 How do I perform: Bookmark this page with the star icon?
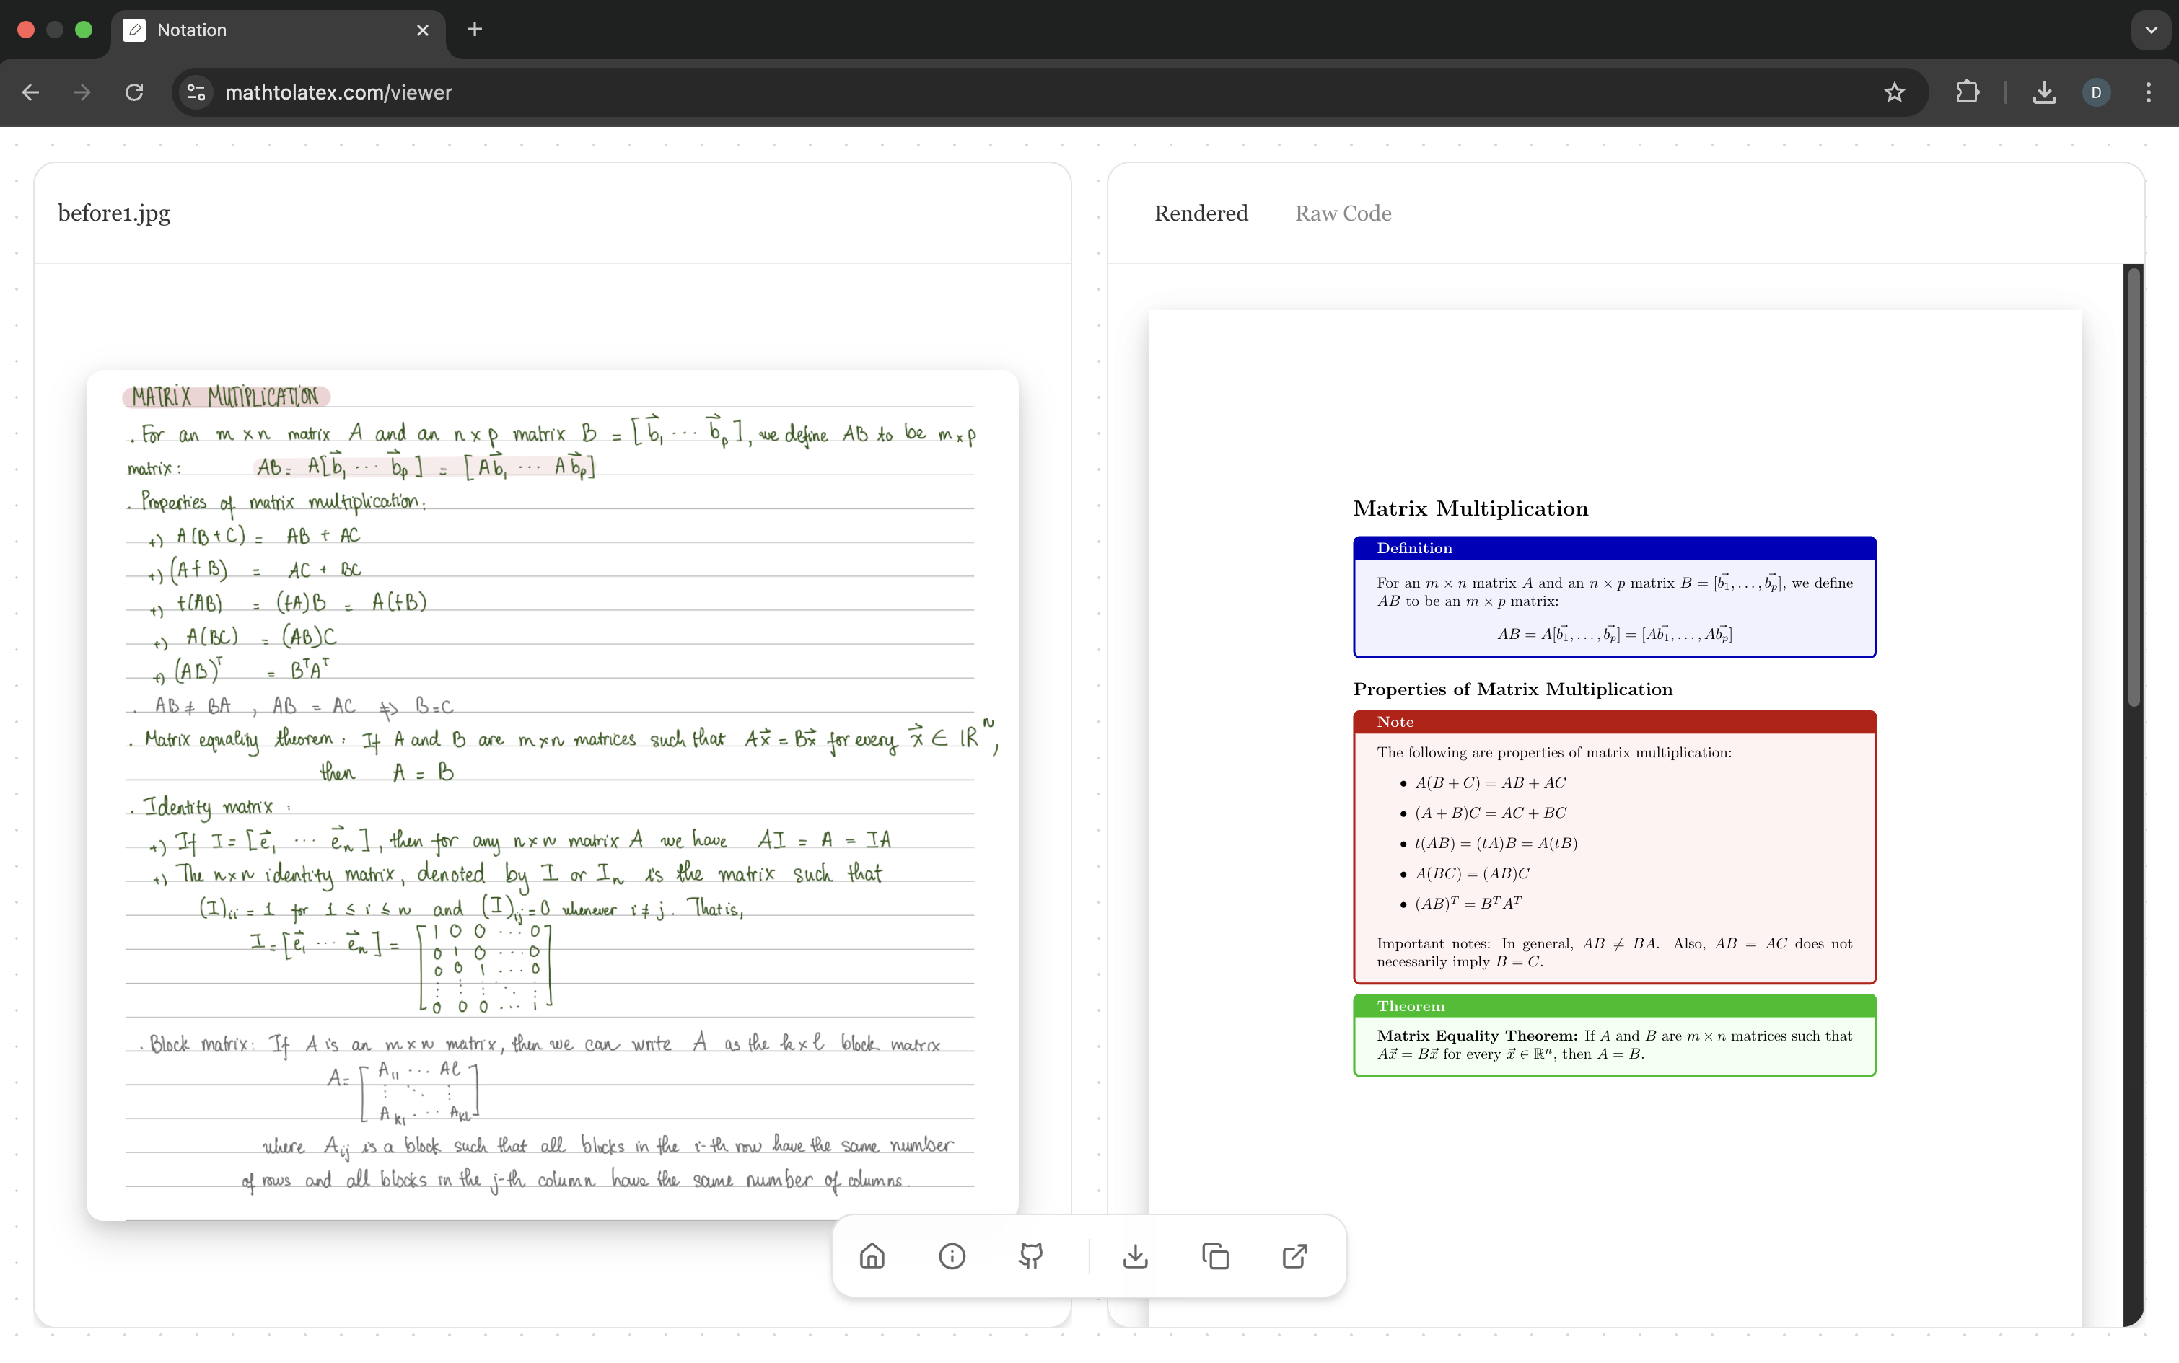pyautogui.click(x=1894, y=92)
